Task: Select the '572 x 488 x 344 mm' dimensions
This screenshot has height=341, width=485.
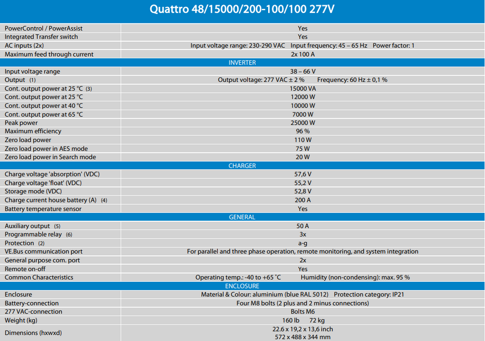Action: pyautogui.click(x=303, y=337)
